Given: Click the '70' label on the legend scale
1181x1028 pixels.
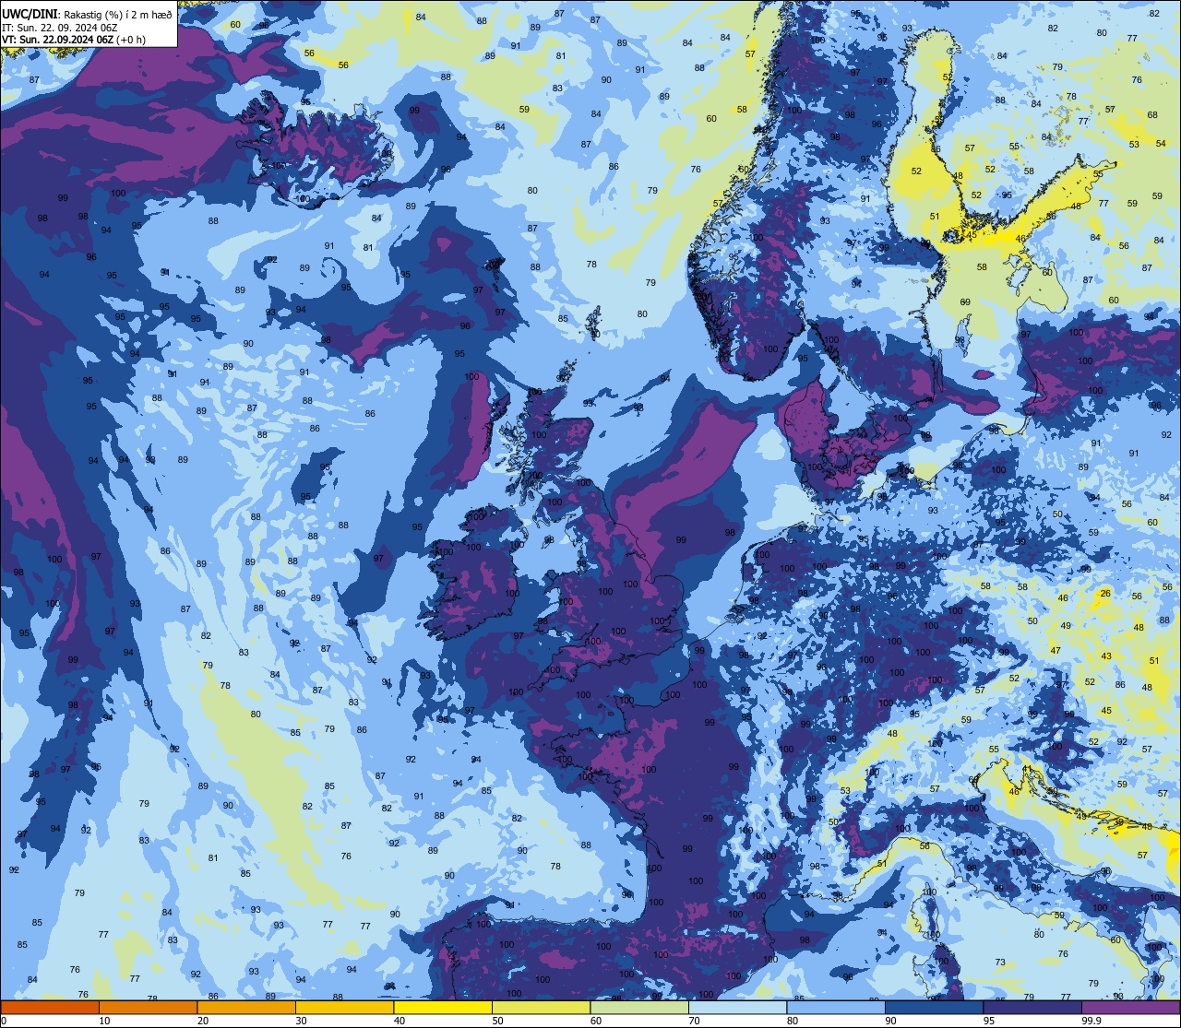Looking at the screenshot, I should tap(694, 1021).
